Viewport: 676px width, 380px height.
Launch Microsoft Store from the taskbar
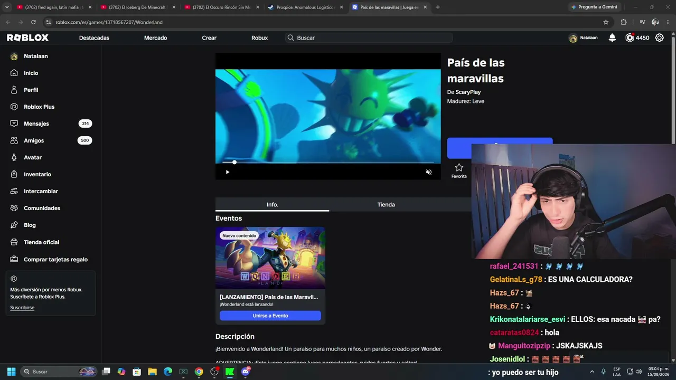(x=137, y=372)
